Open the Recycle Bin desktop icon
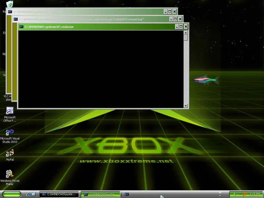The width and height of the screenshot is (264, 198). coord(10,4)
